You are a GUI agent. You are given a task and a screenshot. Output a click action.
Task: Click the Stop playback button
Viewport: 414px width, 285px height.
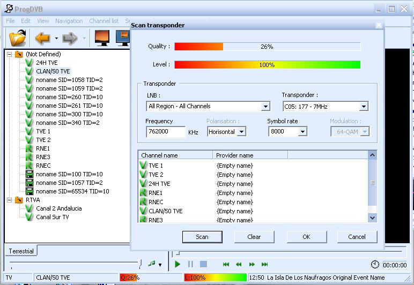pos(203,264)
